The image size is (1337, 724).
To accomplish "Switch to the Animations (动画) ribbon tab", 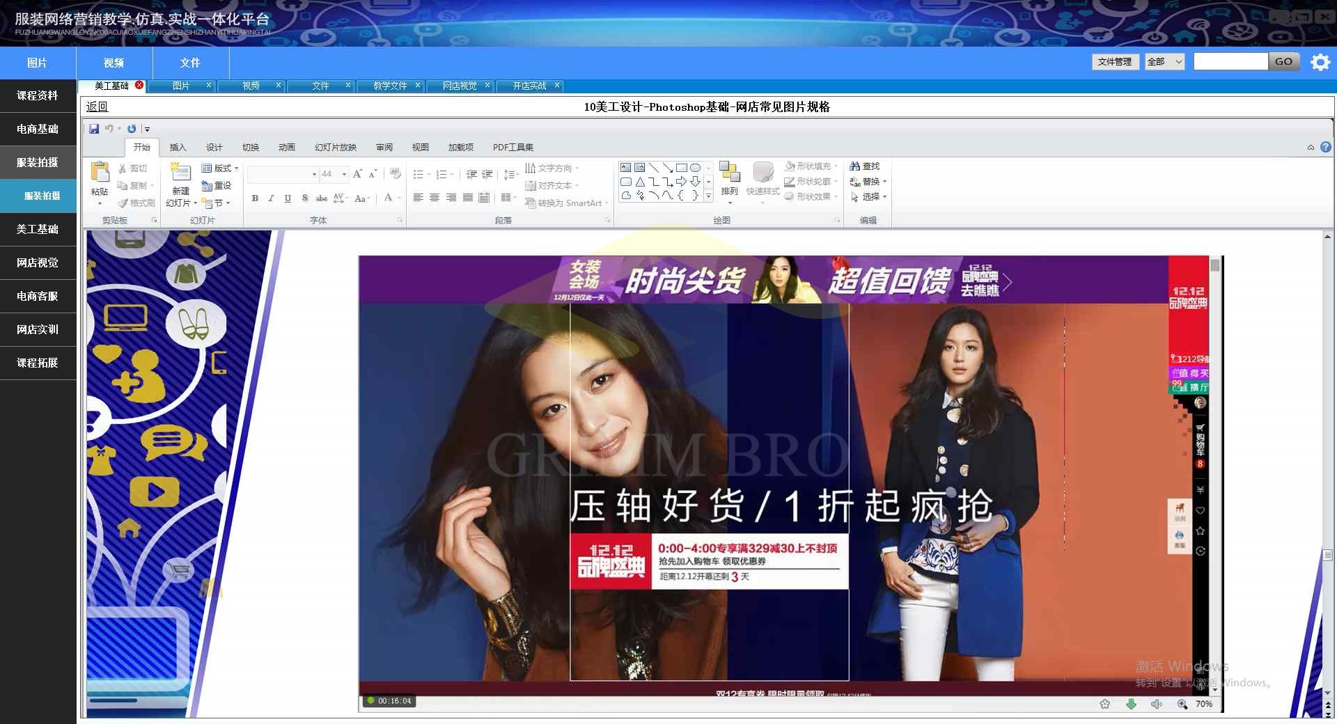I will coord(287,148).
